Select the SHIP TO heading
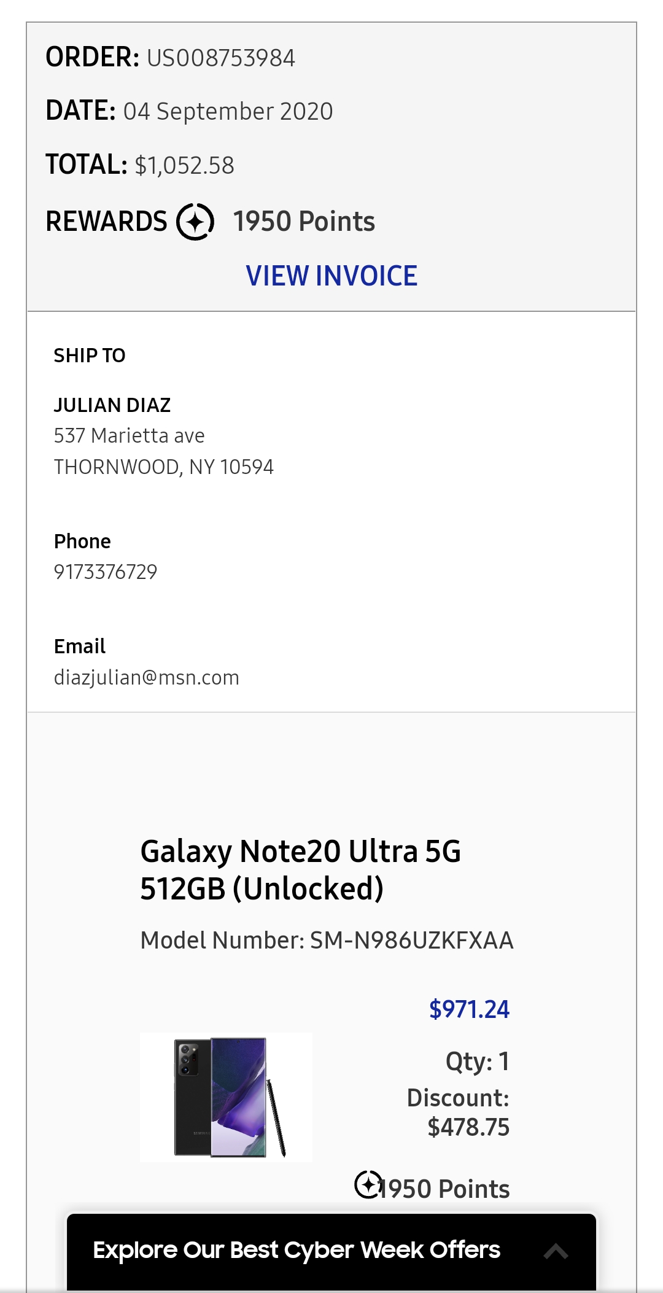Image resolution: width=663 pixels, height=1293 pixels. click(90, 355)
